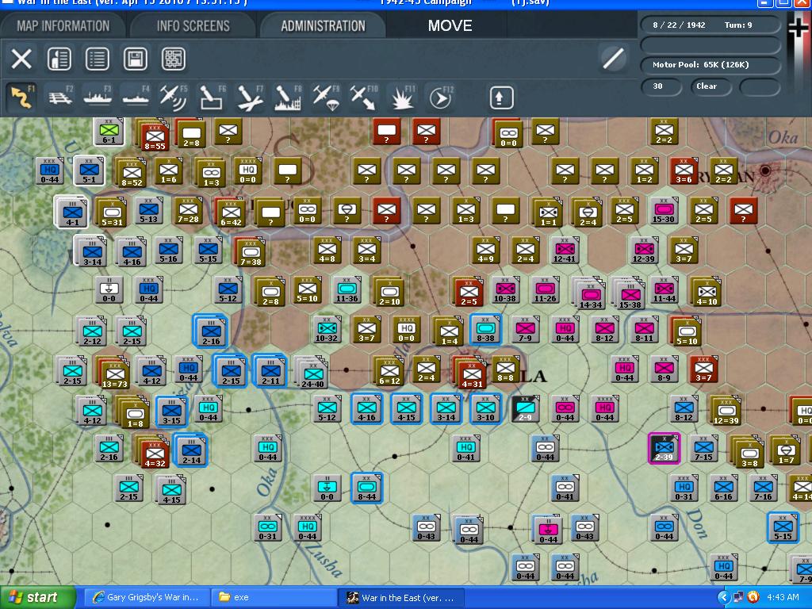Select the Soviet 8=8 unit in Tula
The height and width of the screenshot is (609, 812).
[505, 370]
